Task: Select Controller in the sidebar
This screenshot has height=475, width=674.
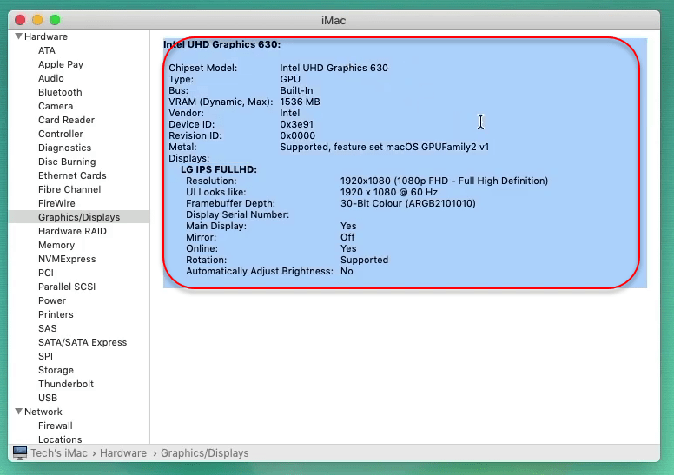Action: pyautogui.click(x=61, y=134)
